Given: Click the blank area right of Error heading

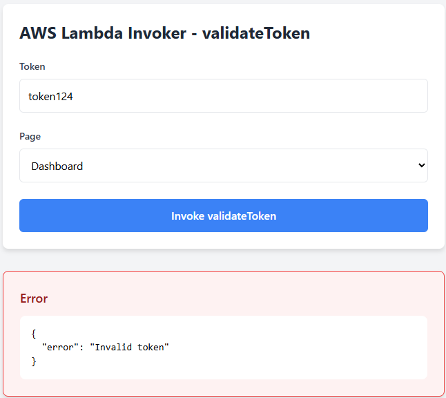Looking at the screenshot, I should click(242, 298).
